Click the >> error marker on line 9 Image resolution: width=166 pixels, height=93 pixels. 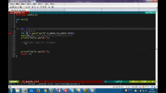(10, 33)
